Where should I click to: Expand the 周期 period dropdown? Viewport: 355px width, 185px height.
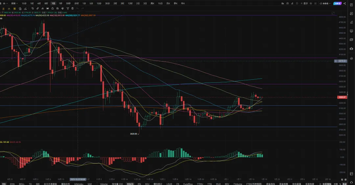point(13,3)
